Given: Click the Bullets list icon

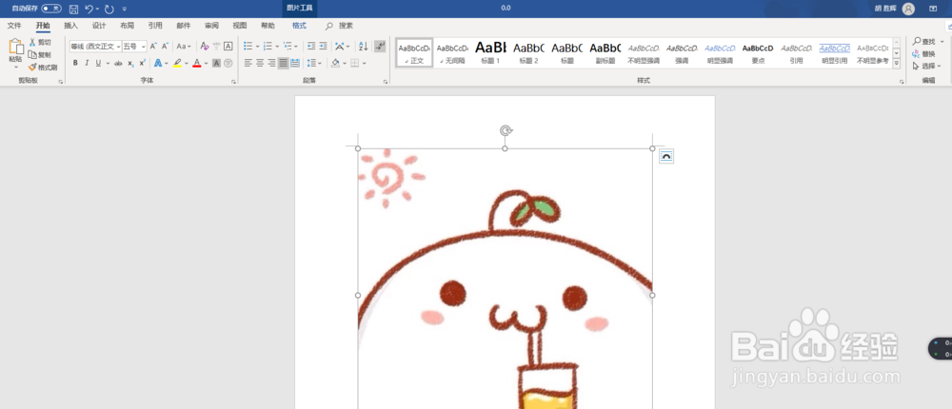Looking at the screenshot, I should (x=248, y=46).
